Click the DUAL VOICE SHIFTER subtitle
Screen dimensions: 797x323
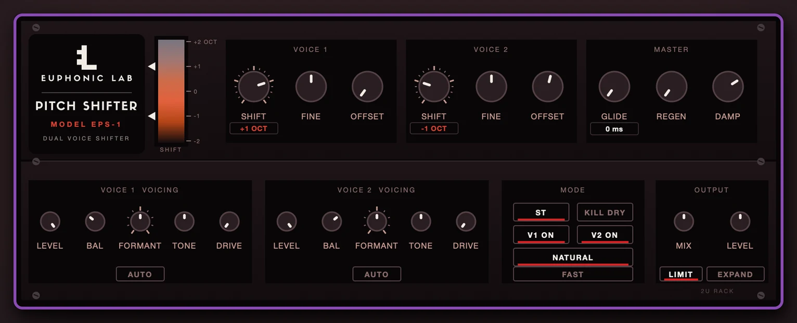tap(86, 139)
